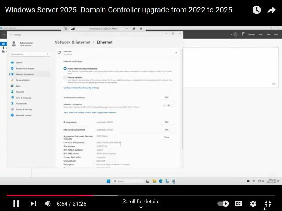This screenshot has height=211, width=282.
Task: Open Microsoft Edge from taskbar
Action: [x=161, y=181]
